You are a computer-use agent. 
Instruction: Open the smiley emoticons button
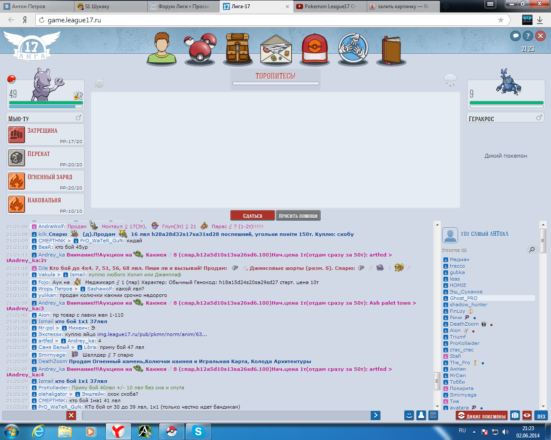(409, 415)
